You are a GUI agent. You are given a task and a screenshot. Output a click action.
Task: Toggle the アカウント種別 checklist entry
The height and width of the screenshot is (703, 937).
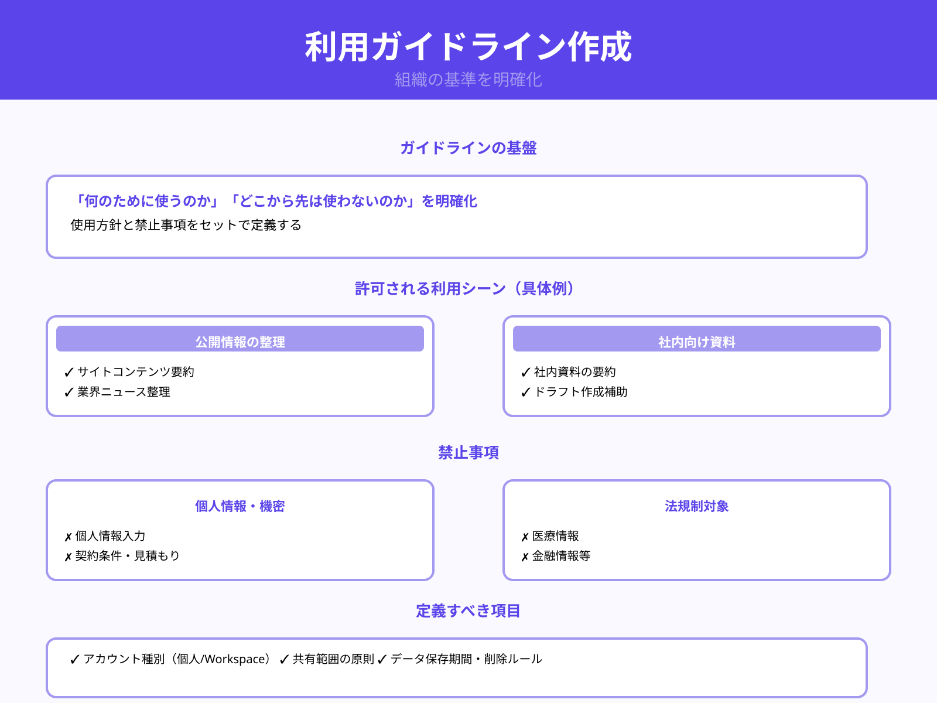pos(170,658)
